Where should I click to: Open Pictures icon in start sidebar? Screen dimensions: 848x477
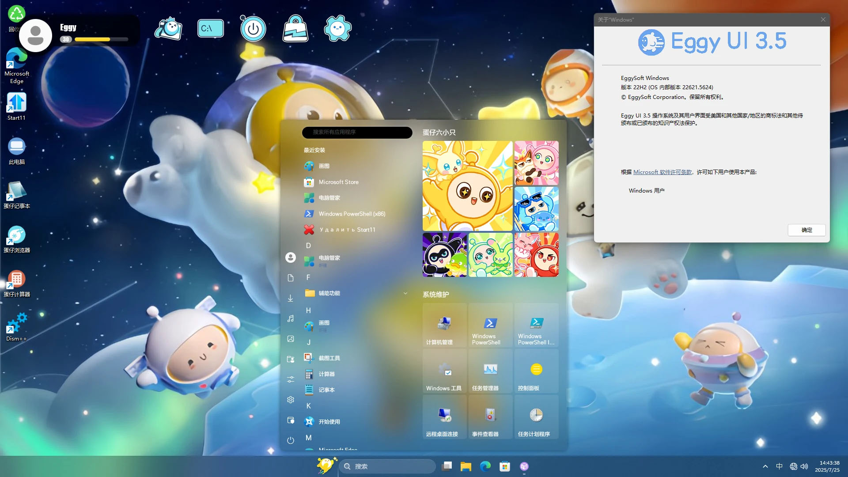click(x=291, y=339)
